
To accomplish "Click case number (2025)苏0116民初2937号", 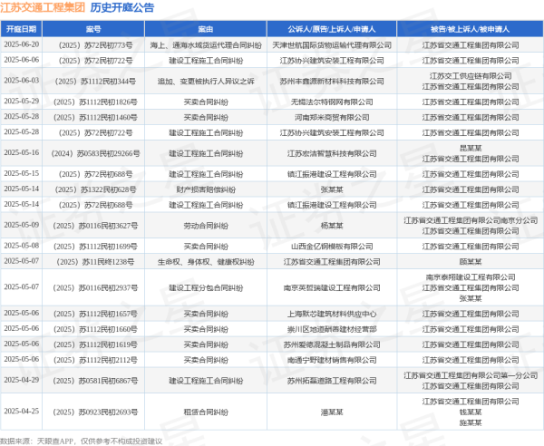I will [x=93, y=288].
